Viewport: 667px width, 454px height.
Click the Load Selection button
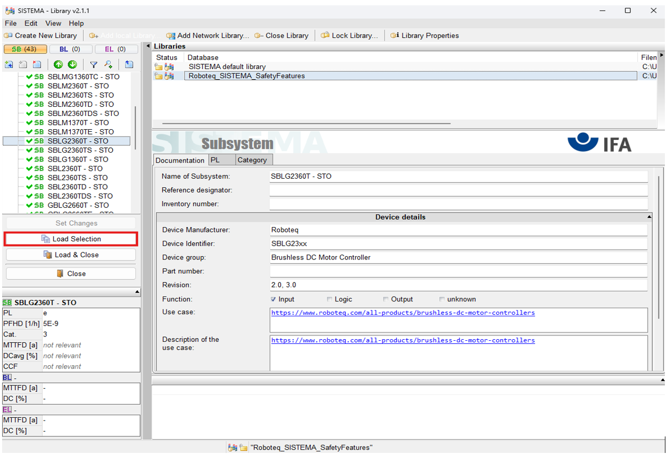(71, 239)
